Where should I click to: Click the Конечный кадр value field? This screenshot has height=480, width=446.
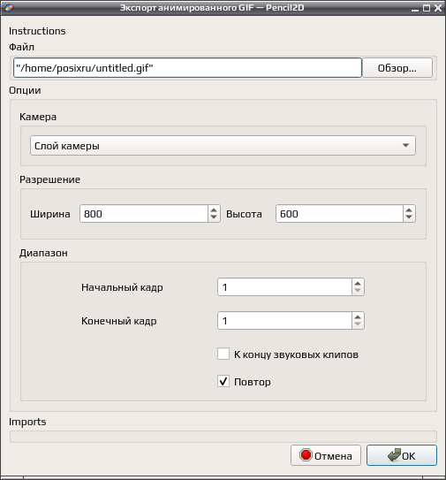coord(284,321)
